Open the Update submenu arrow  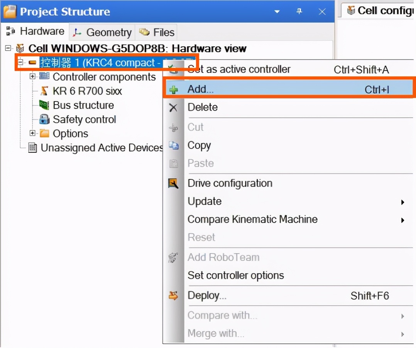[402, 202]
